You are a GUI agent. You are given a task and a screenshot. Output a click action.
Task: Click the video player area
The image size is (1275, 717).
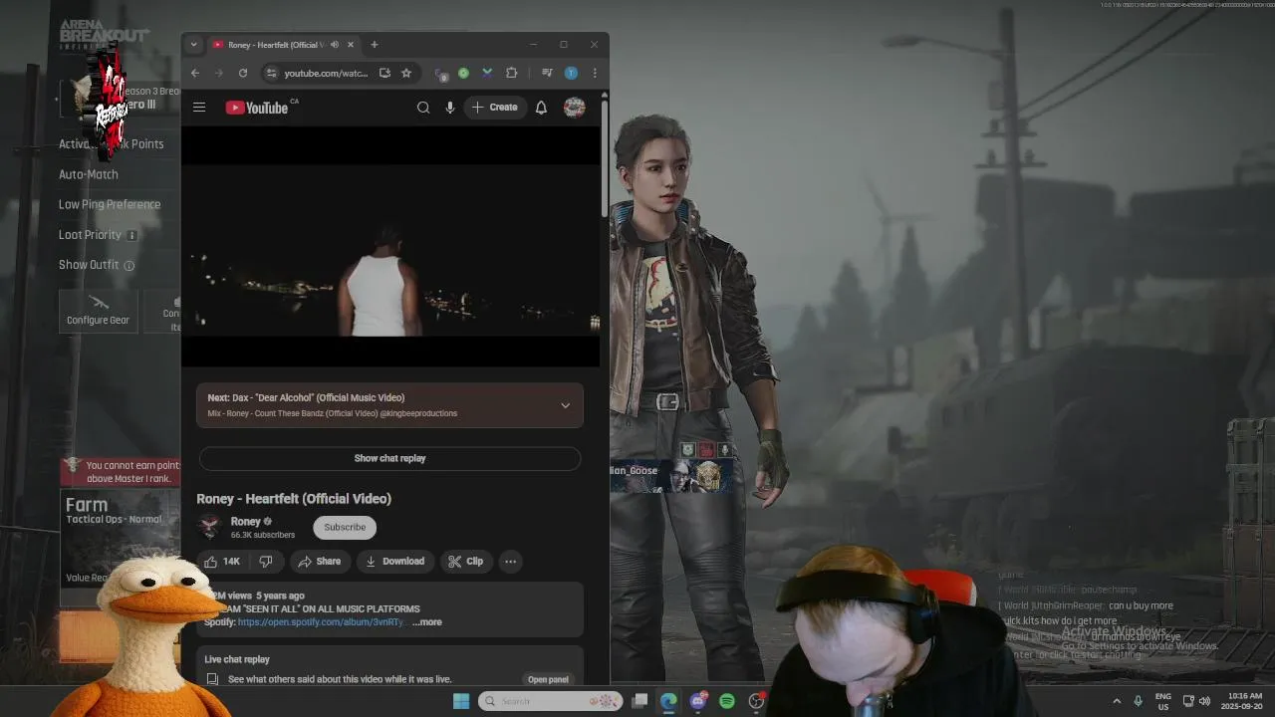390,249
